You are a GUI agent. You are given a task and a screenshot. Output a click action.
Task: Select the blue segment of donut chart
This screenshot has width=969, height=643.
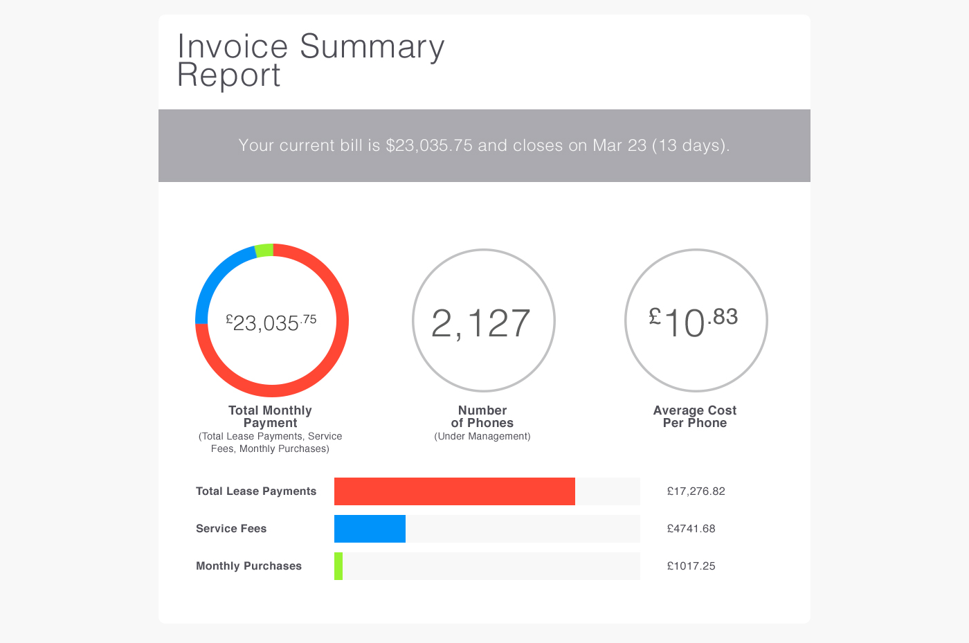tap(217, 277)
